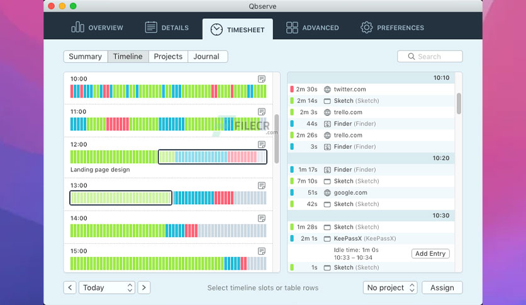Screen dimensions: 526x305
Task: Open the Preferences tab
Action: pyautogui.click(x=392, y=28)
